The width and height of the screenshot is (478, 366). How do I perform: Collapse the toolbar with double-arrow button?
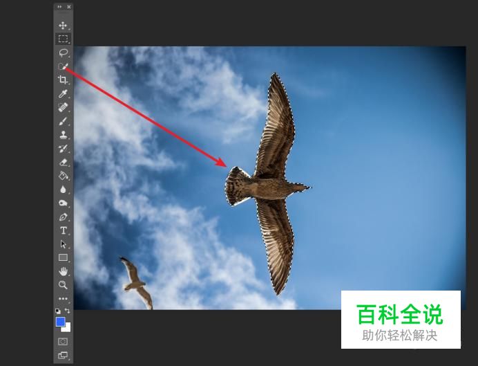[59, 6]
